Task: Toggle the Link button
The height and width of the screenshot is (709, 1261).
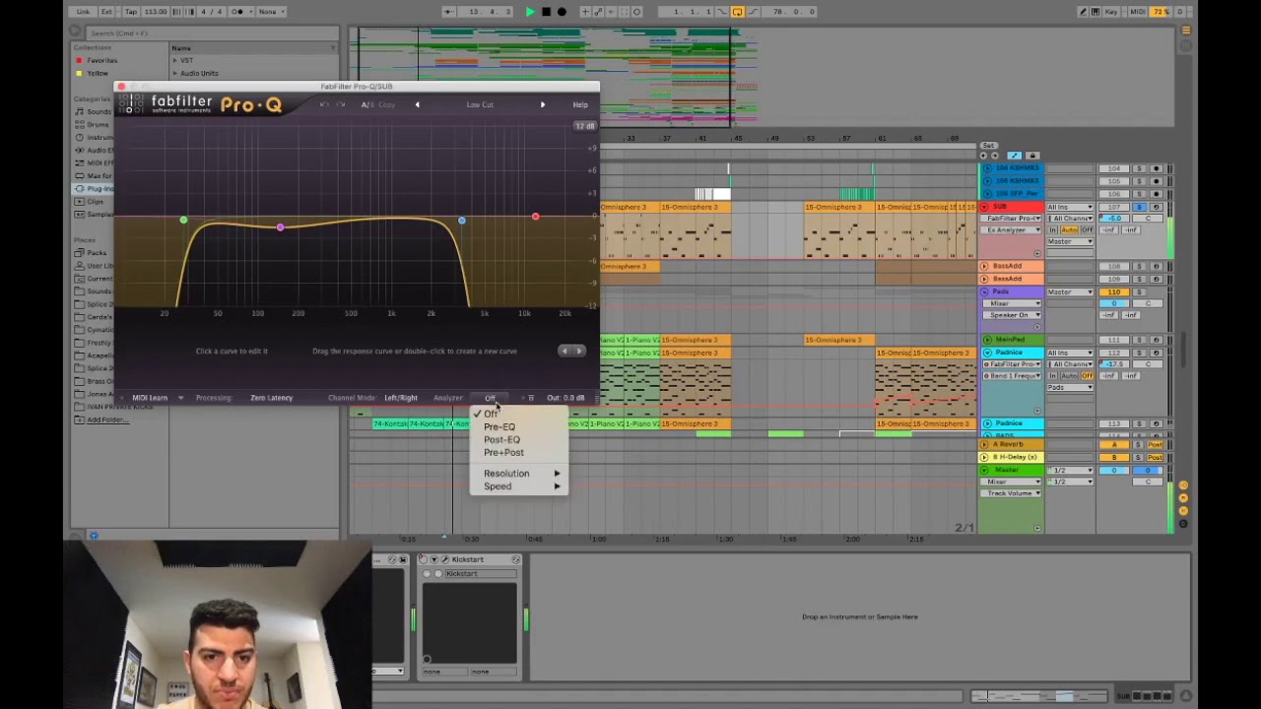Action: click(x=83, y=12)
